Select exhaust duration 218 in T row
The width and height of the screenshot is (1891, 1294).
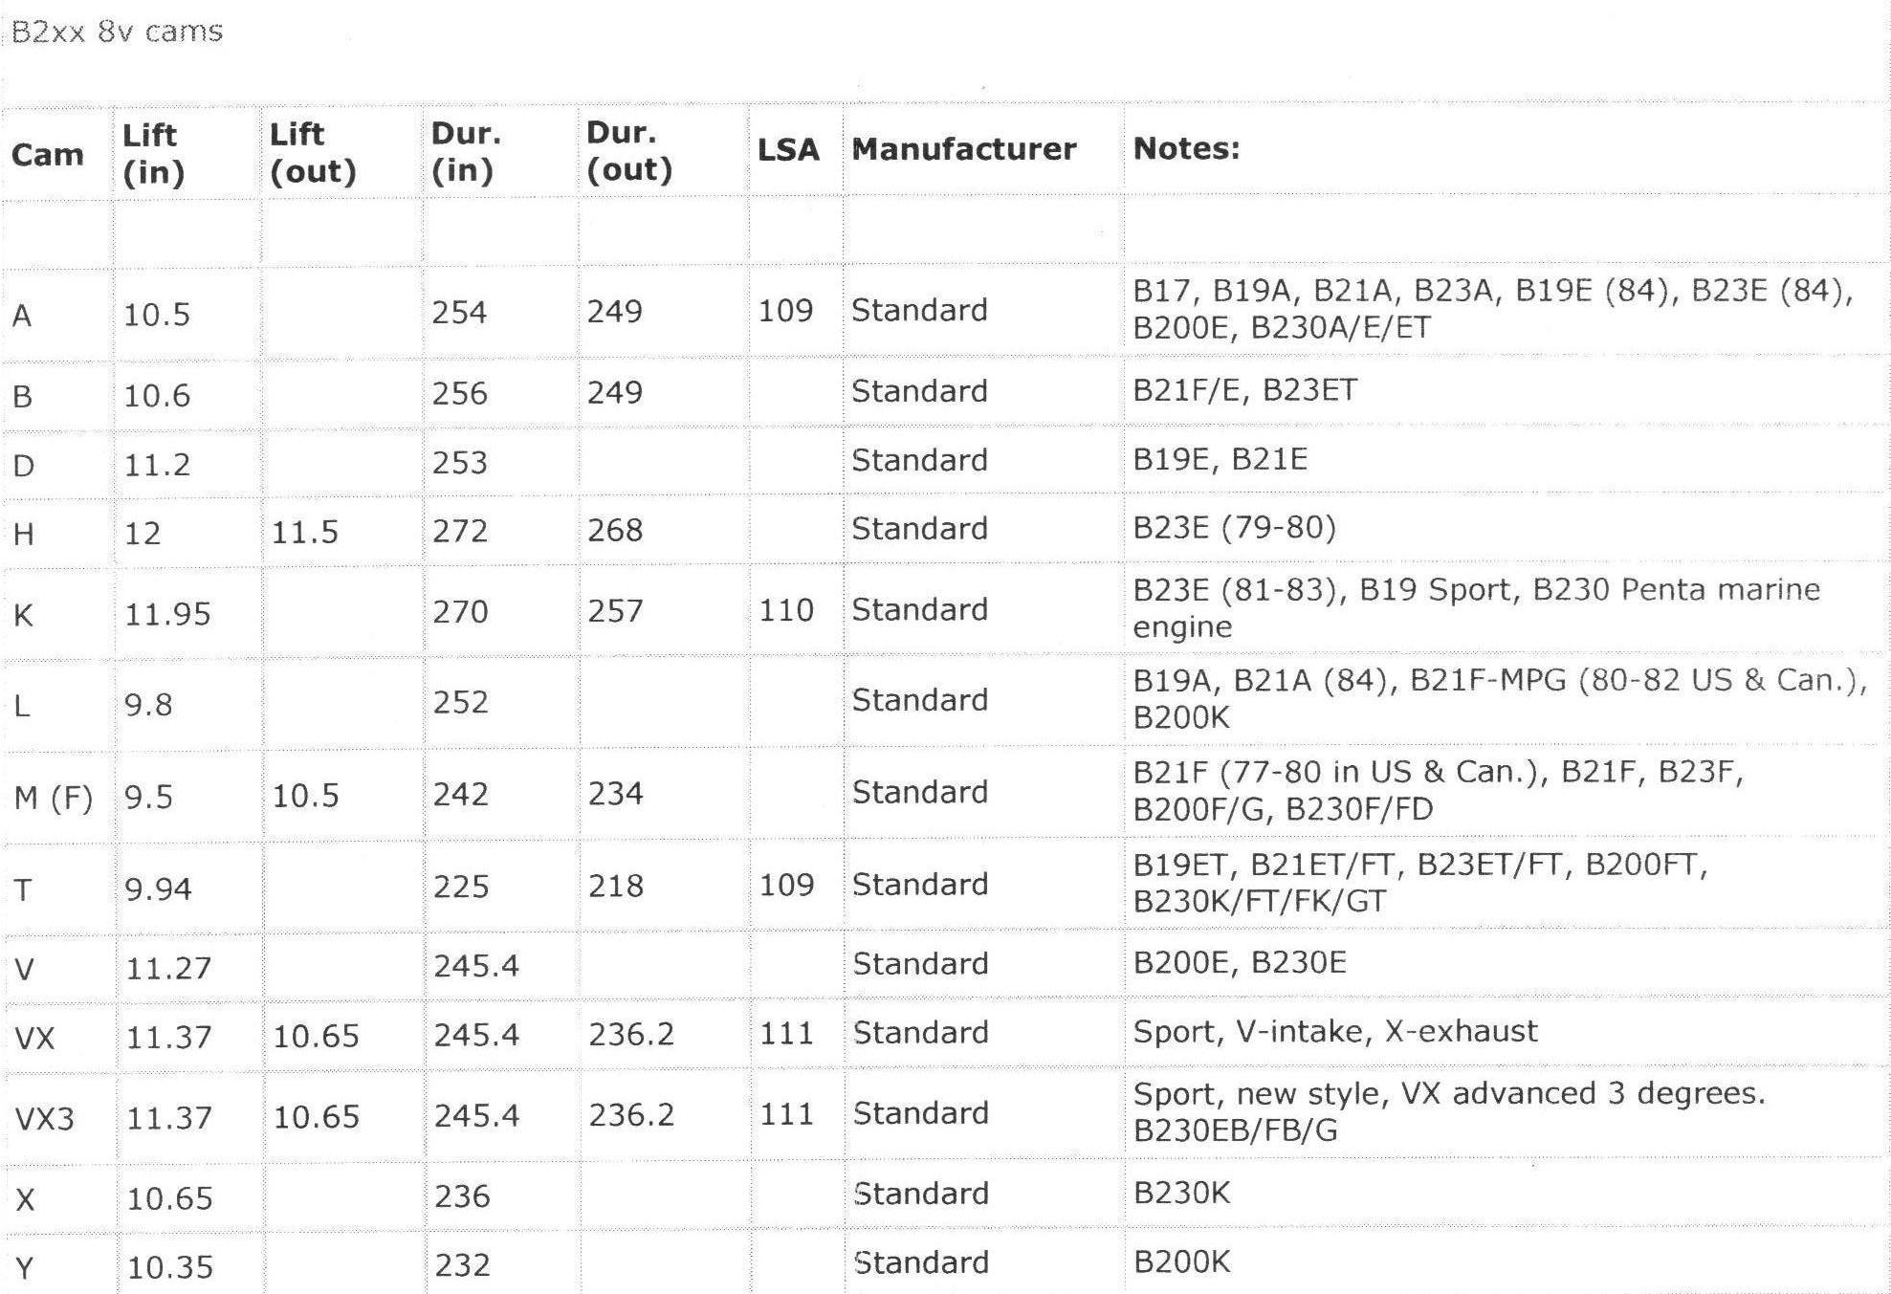615,886
